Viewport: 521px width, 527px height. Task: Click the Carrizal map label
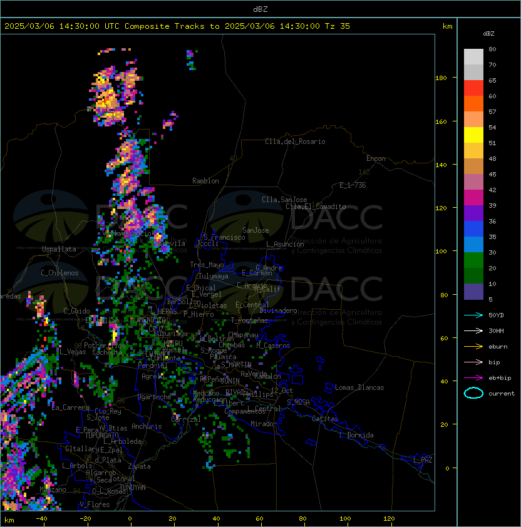pyautogui.click(x=186, y=419)
